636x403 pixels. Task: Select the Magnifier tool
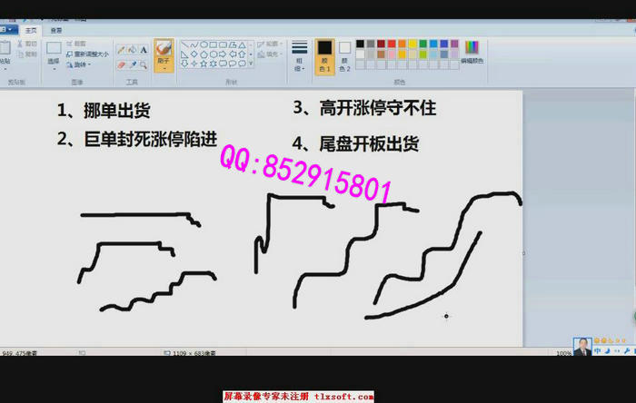(144, 64)
